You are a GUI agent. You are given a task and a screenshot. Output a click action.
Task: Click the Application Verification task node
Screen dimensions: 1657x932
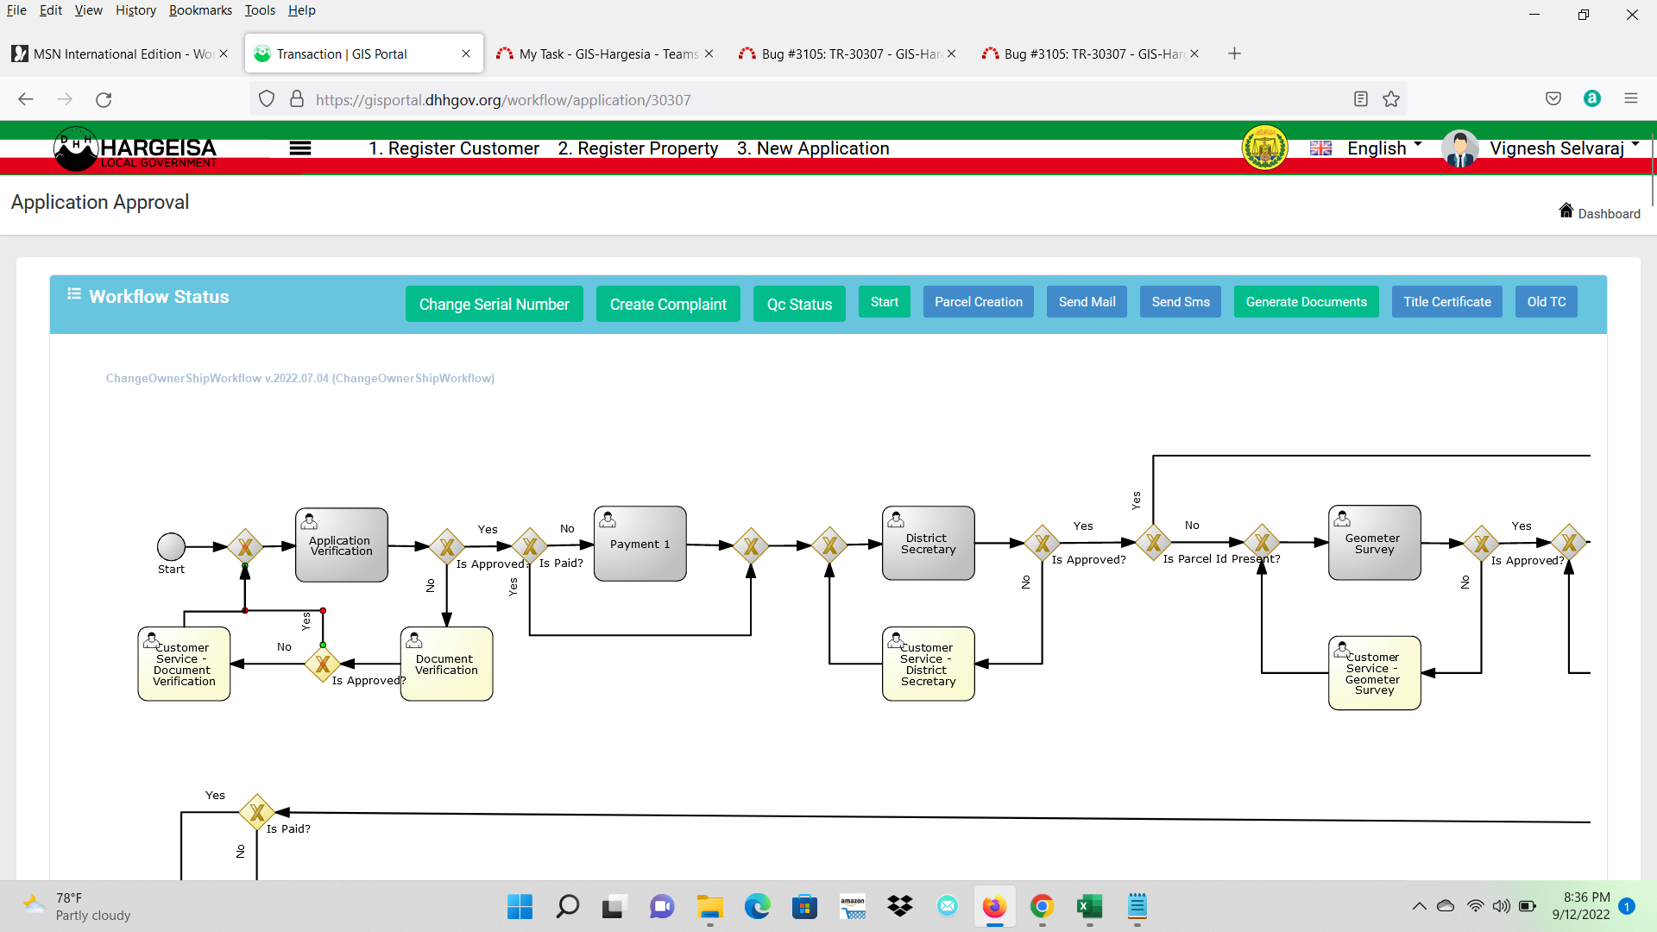342,545
